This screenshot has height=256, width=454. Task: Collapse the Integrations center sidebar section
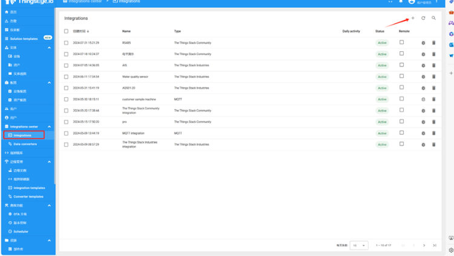point(49,127)
